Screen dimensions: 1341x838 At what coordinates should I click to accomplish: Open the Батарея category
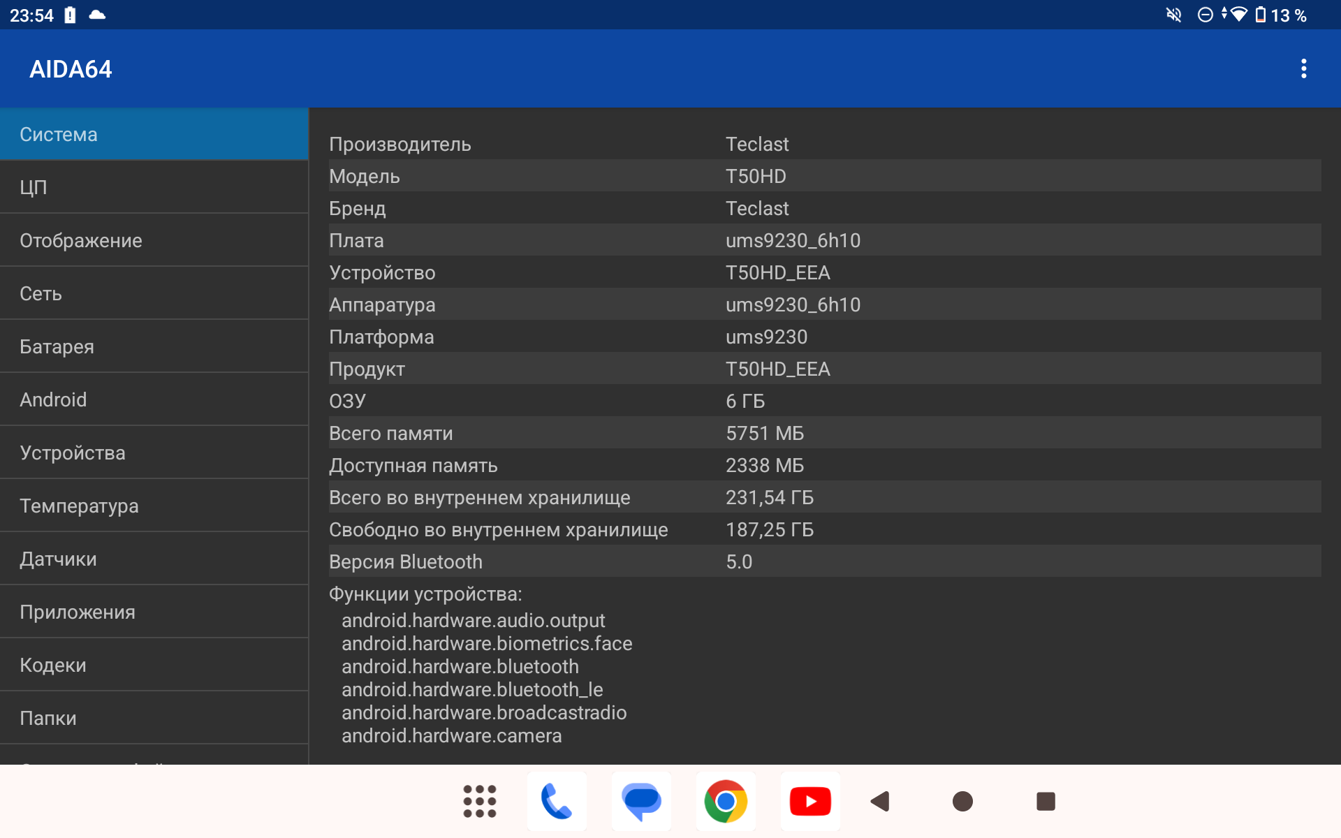pyautogui.click(x=154, y=346)
